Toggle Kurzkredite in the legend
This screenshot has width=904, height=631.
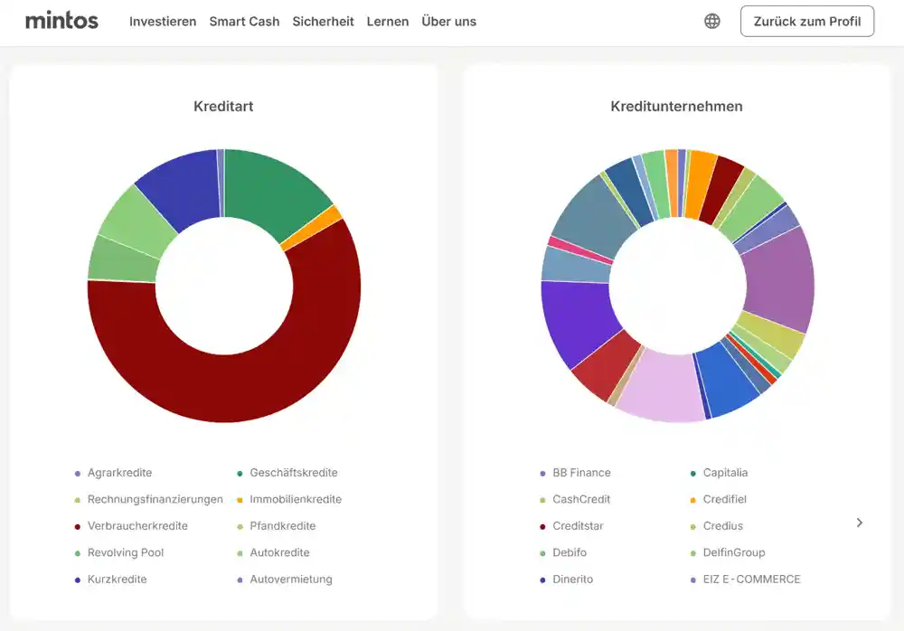110,579
